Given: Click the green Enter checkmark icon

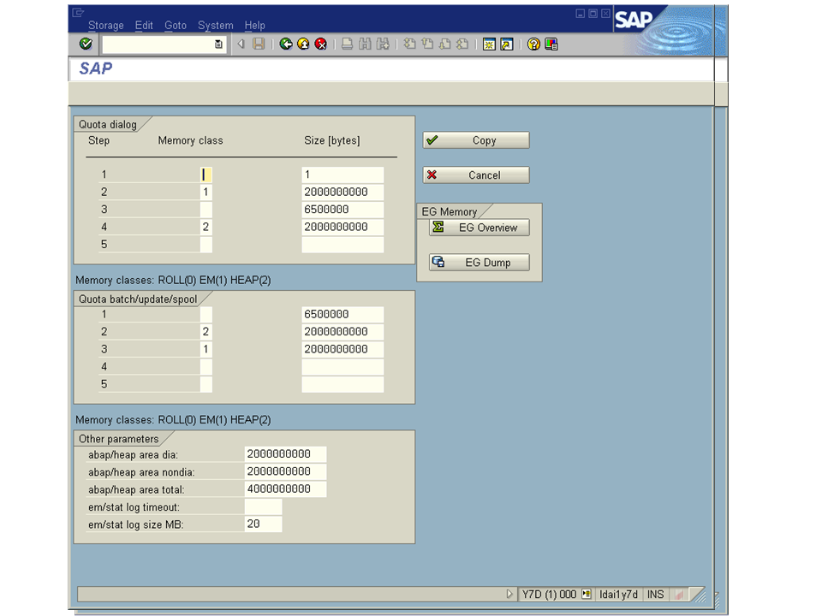Looking at the screenshot, I should coord(85,44).
